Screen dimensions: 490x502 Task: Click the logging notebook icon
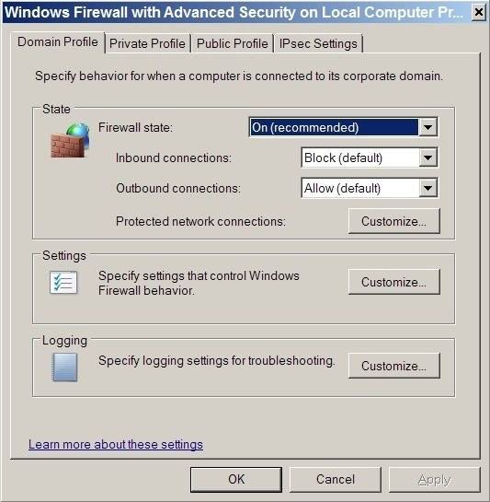[x=64, y=367]
